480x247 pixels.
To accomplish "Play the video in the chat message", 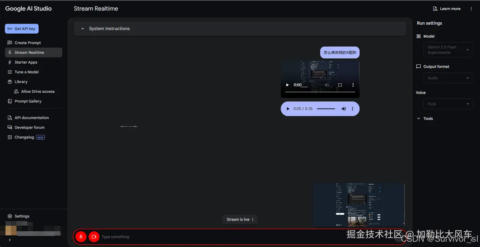I will pyautogui.click(x=288, y=85).
